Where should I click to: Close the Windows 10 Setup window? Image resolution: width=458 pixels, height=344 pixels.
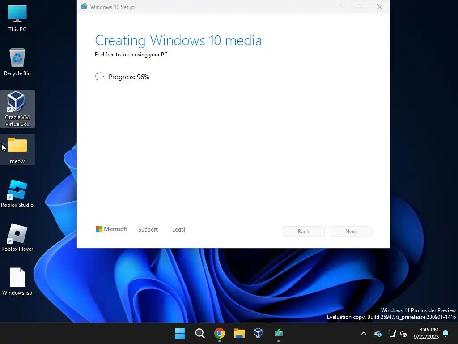(379, 7)
